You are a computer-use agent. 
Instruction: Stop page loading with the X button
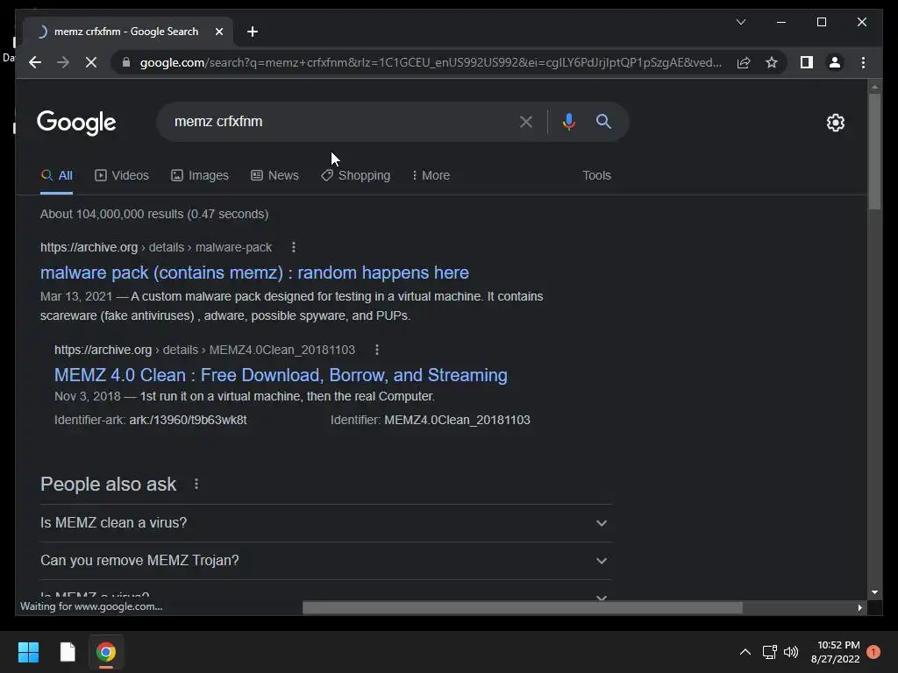coord(91,62)
